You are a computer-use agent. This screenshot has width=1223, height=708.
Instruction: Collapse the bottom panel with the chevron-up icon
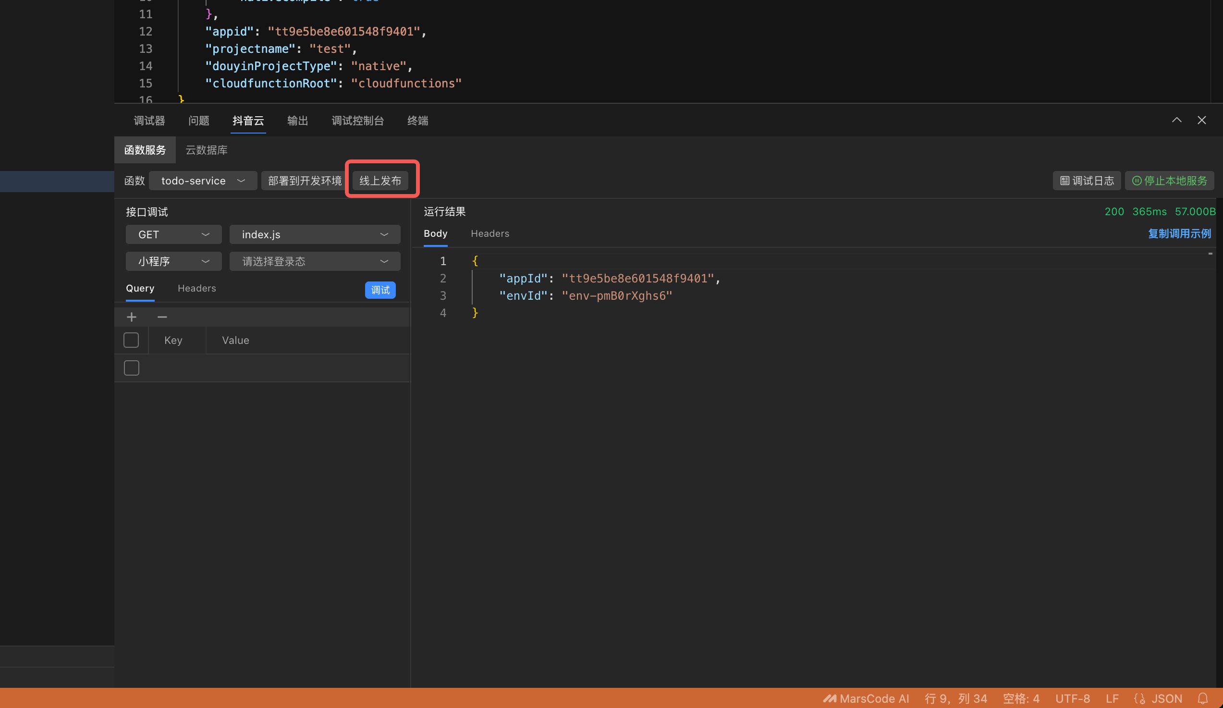click(1176, 120)
